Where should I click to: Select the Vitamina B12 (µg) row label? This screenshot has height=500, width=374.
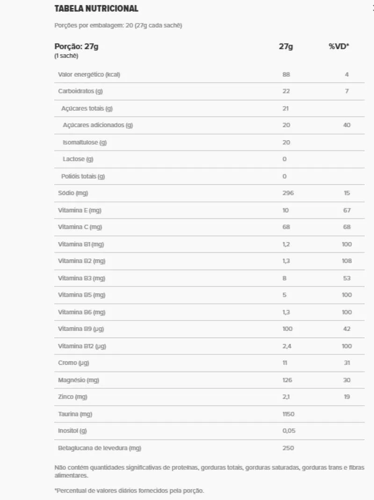tap(82, 346)
